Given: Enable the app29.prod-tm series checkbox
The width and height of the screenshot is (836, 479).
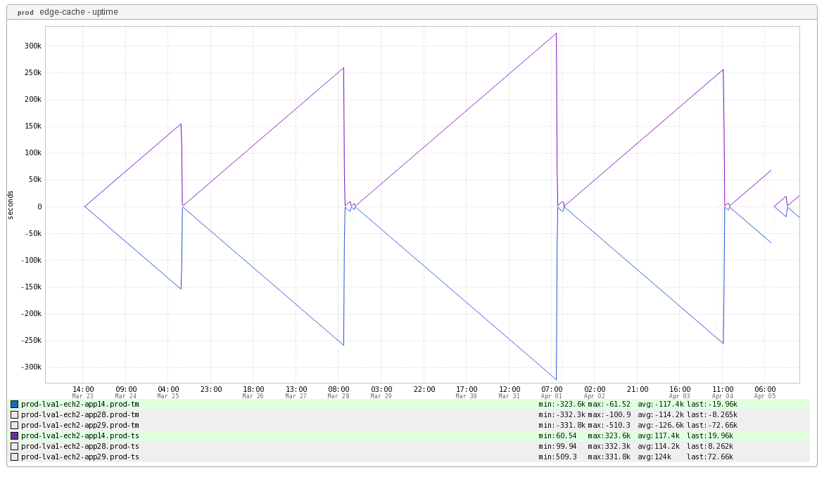Looking at the screenshot, I should (14, 425).
